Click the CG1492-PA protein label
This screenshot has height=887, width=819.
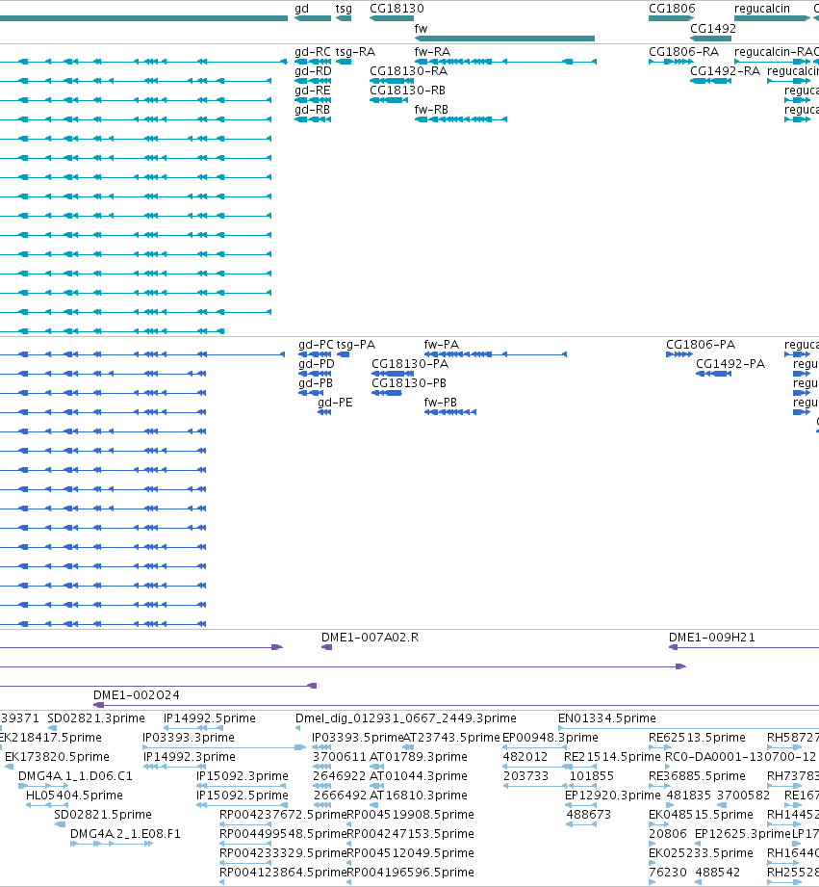click(730, 364)
